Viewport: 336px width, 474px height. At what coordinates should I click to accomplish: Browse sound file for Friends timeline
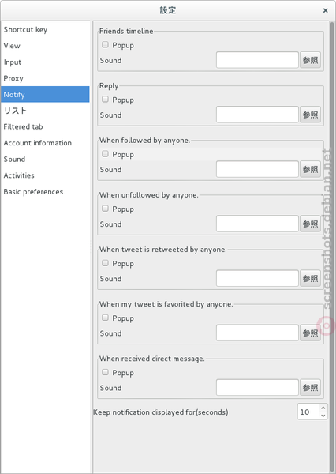(x=310, y=60)
